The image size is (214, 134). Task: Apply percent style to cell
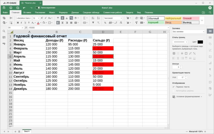(x=105, y=23)
